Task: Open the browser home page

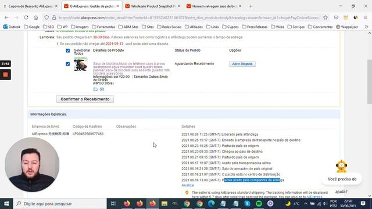Action: click(36, 17)
